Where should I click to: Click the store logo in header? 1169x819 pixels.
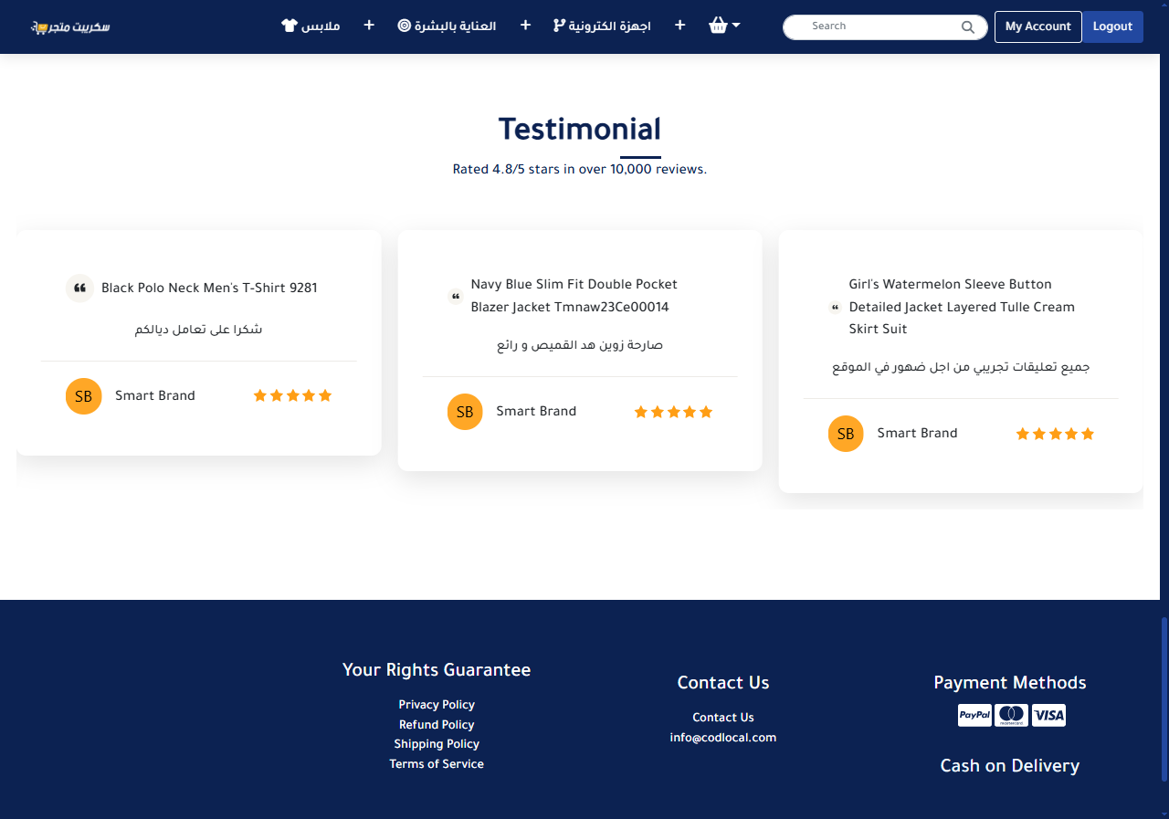pyautogui.click(x=70, y=26)
